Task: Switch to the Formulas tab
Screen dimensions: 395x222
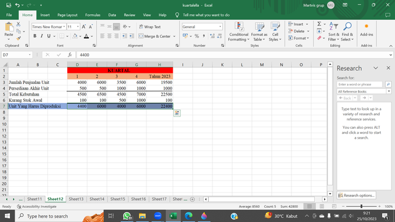Action: (93, 15)
